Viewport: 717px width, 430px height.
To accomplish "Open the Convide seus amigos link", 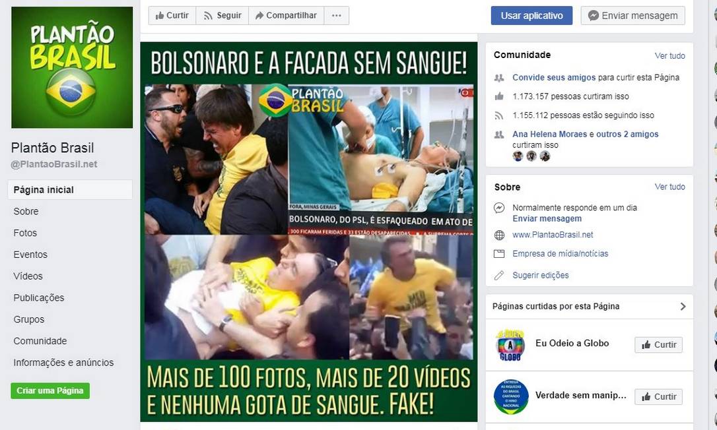I will coord(554,77).
